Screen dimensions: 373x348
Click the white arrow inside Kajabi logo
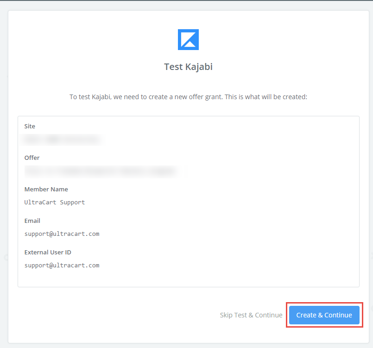(x=189, y=39)
